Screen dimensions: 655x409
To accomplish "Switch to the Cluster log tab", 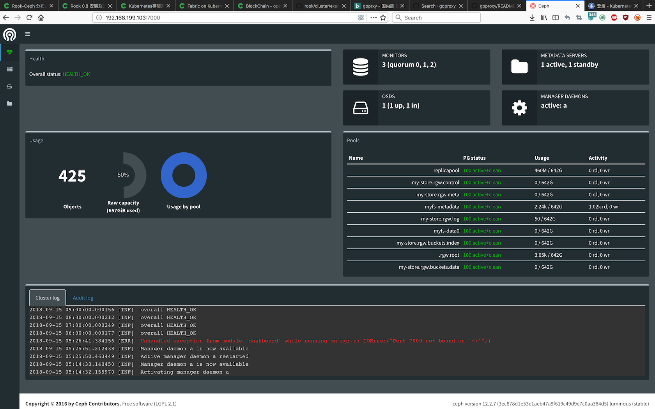I will point(48,298).
